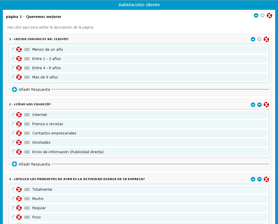This screenshot has height=224, width=278.
Task: Delete question 2 '¿Cómo nos conoció?'
Action: pyautogui.click(x=266, y=105)
